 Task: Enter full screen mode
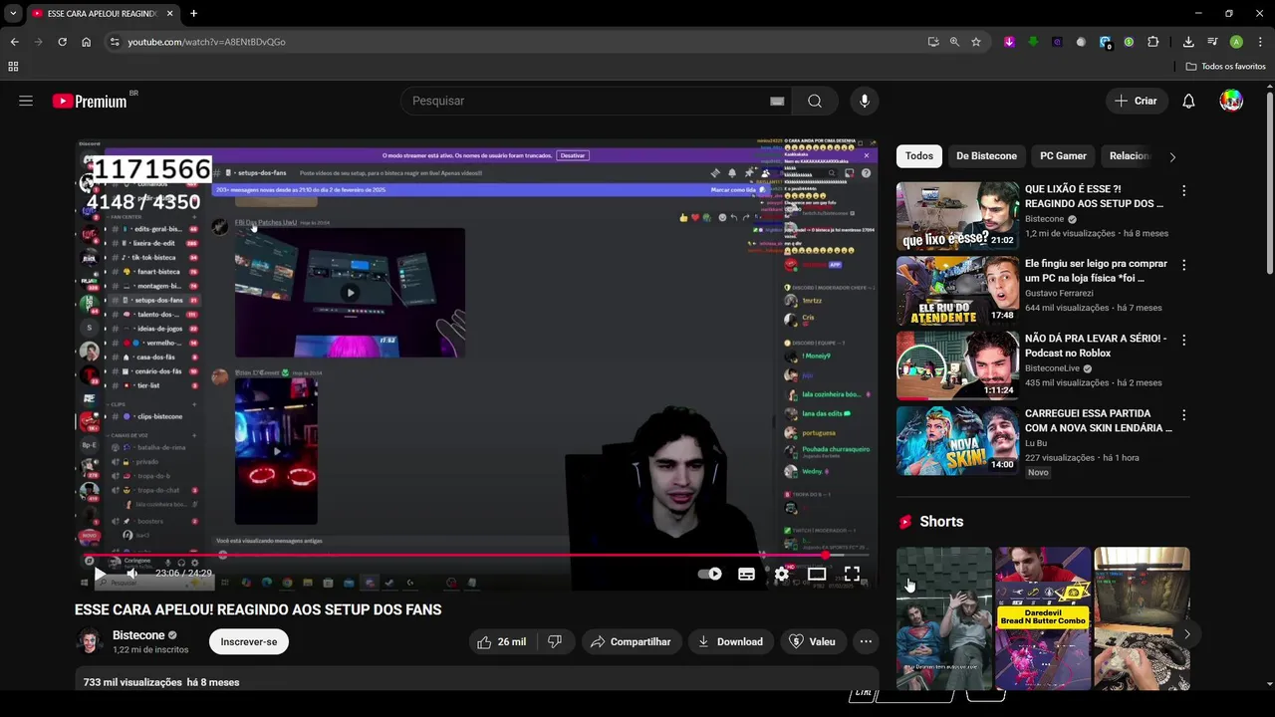click(852, 574)
